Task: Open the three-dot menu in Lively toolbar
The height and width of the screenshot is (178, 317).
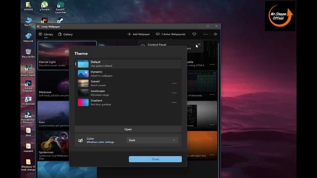Action: click(x=206, y=34)
